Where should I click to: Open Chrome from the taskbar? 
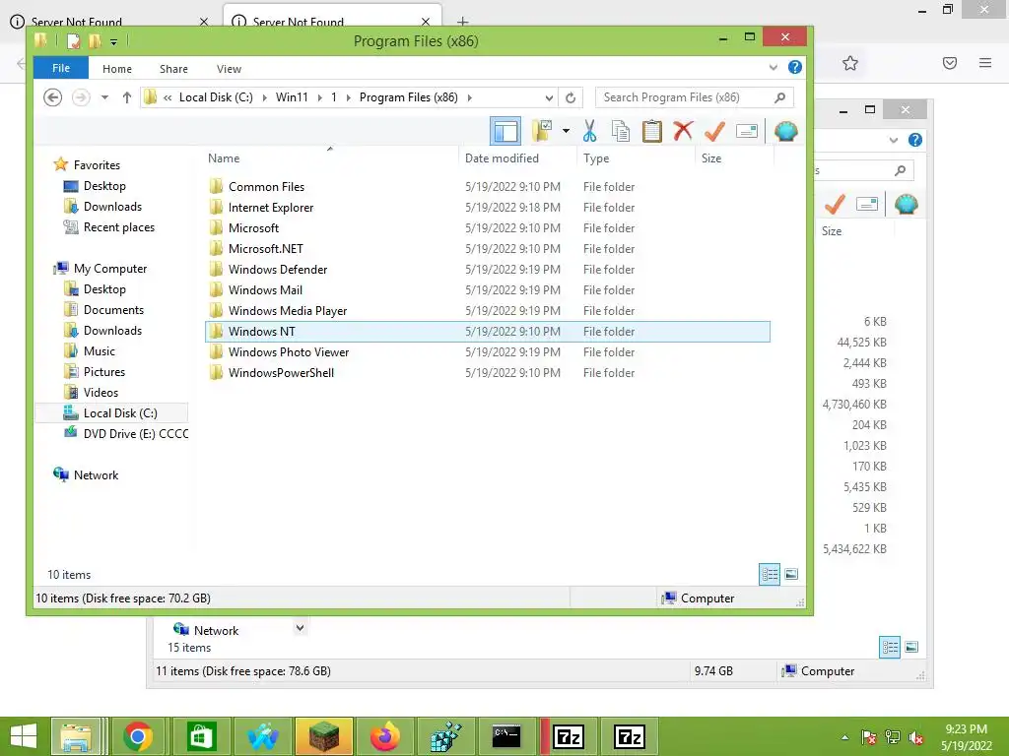(138, 736)
